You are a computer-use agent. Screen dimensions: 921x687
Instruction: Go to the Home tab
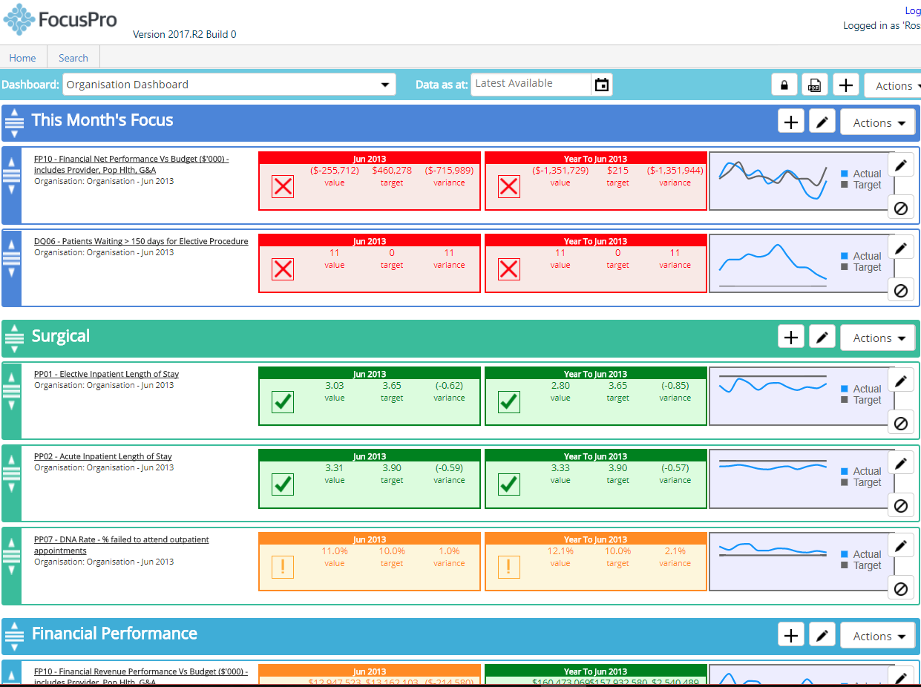(x=23, y=58)
